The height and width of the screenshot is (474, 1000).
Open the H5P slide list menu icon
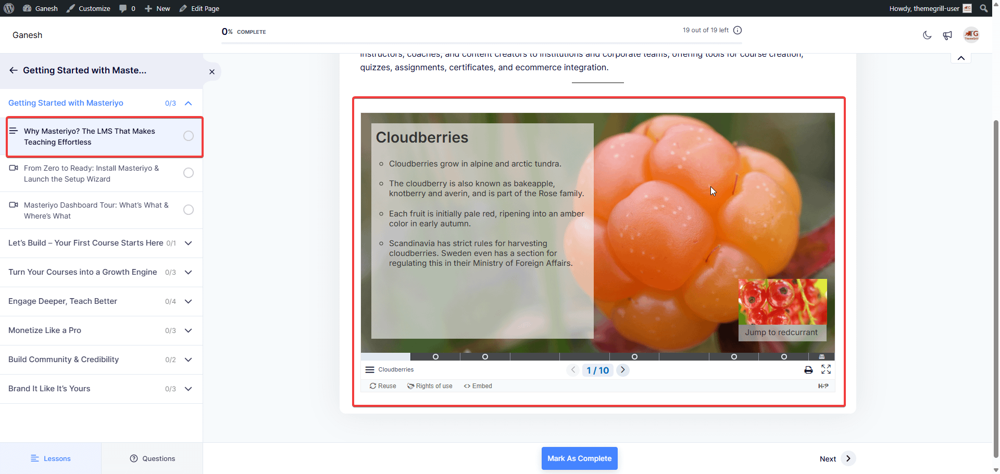pos(370,370)
